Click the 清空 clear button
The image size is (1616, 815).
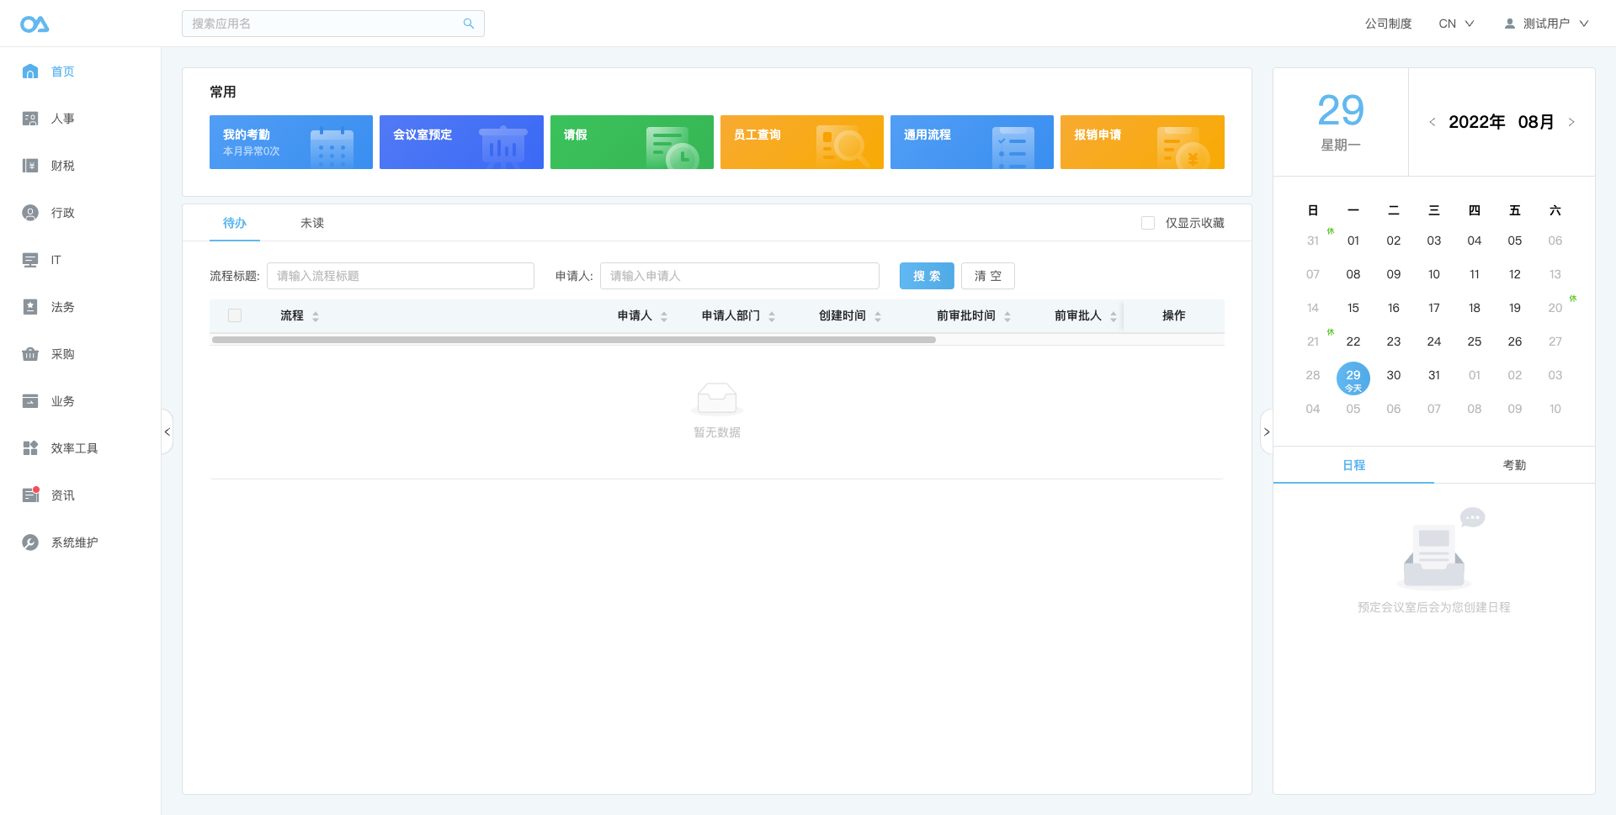coord(988,276)
